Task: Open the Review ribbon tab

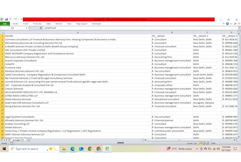Action: point(58,24)
